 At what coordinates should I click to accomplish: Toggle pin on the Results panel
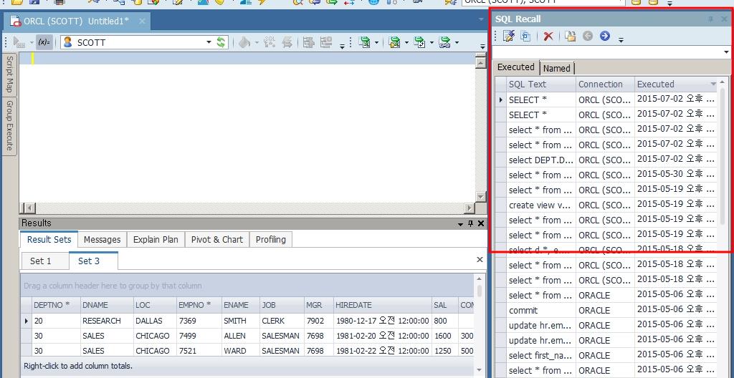pos(470,223)
